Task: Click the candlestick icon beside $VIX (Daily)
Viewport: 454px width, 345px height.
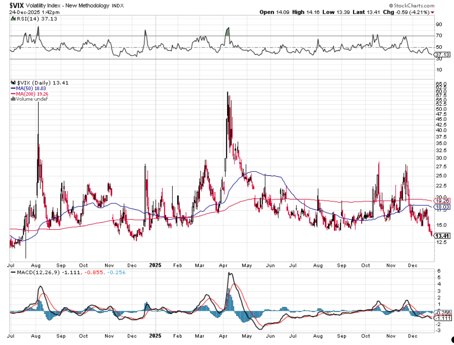Action: click(x=12, y=83)
